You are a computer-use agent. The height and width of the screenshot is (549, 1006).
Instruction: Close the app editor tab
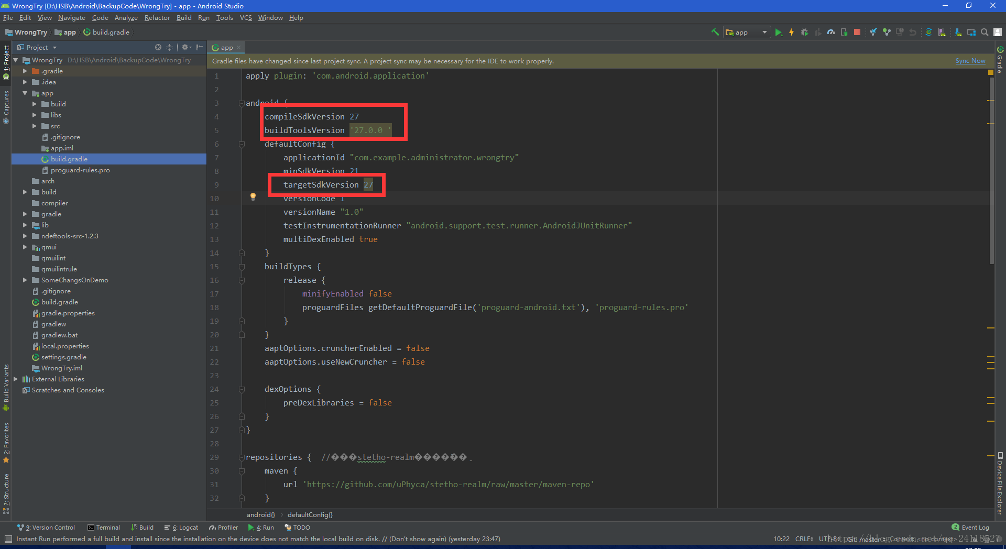point(239,47)
